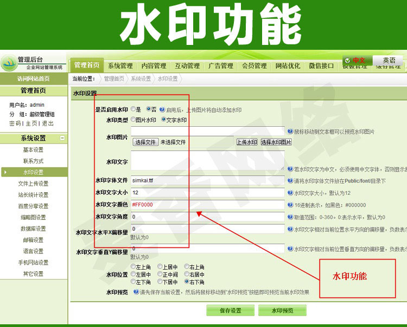Viewport: 407px width, 327px height.
Task: Set watermark position to 正中间
Action: pos(160,274)
